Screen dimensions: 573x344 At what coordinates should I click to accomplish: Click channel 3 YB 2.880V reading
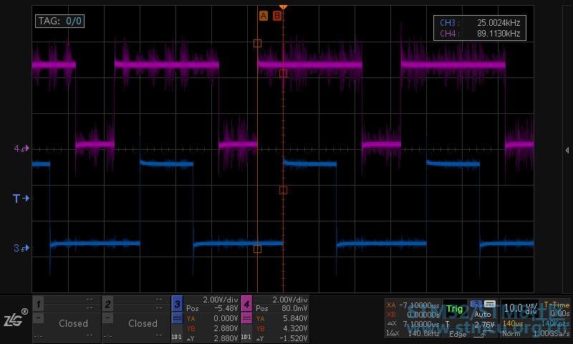[226, 328]
